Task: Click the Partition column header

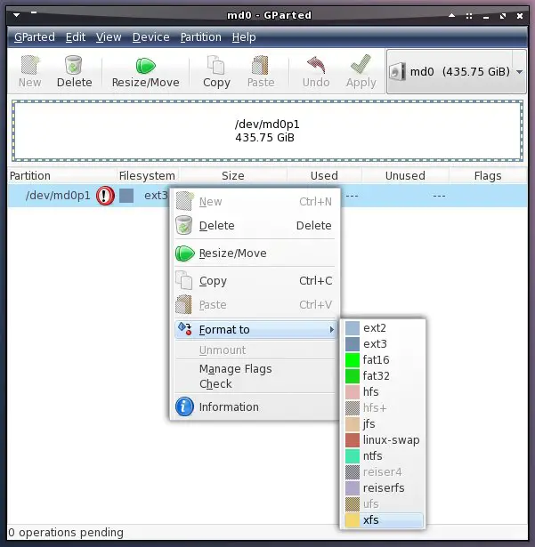Action: [61, 175]
